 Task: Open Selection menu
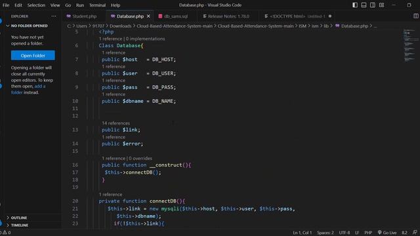pyautogui.click(x=36, y=5)
